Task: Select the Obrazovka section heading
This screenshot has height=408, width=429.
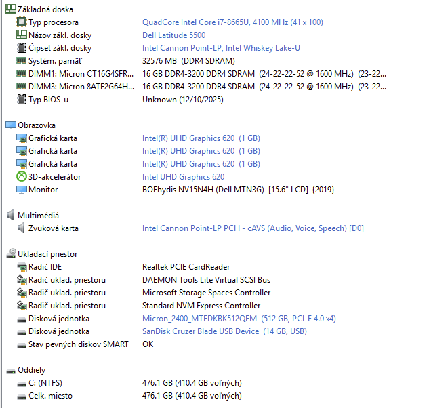Action: (x=37, y=125)
